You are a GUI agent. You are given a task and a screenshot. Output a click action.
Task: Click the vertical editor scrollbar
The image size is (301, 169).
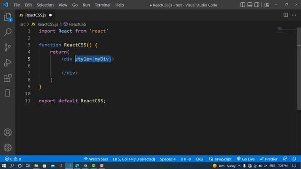click(x=299, y=69)
